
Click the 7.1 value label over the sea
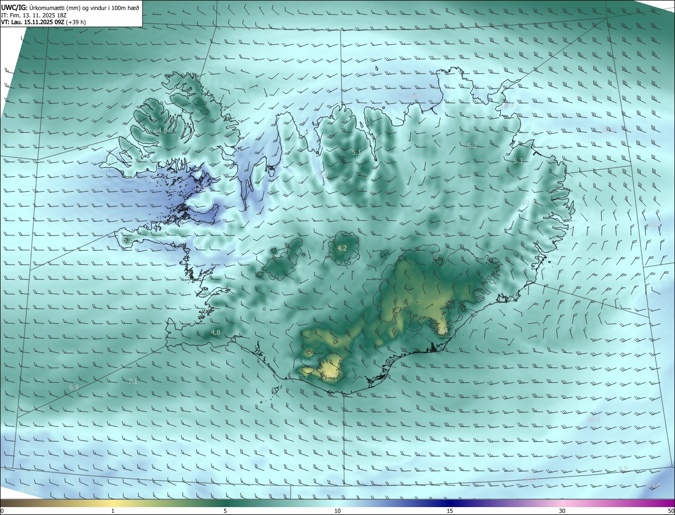tap(133, 381)
